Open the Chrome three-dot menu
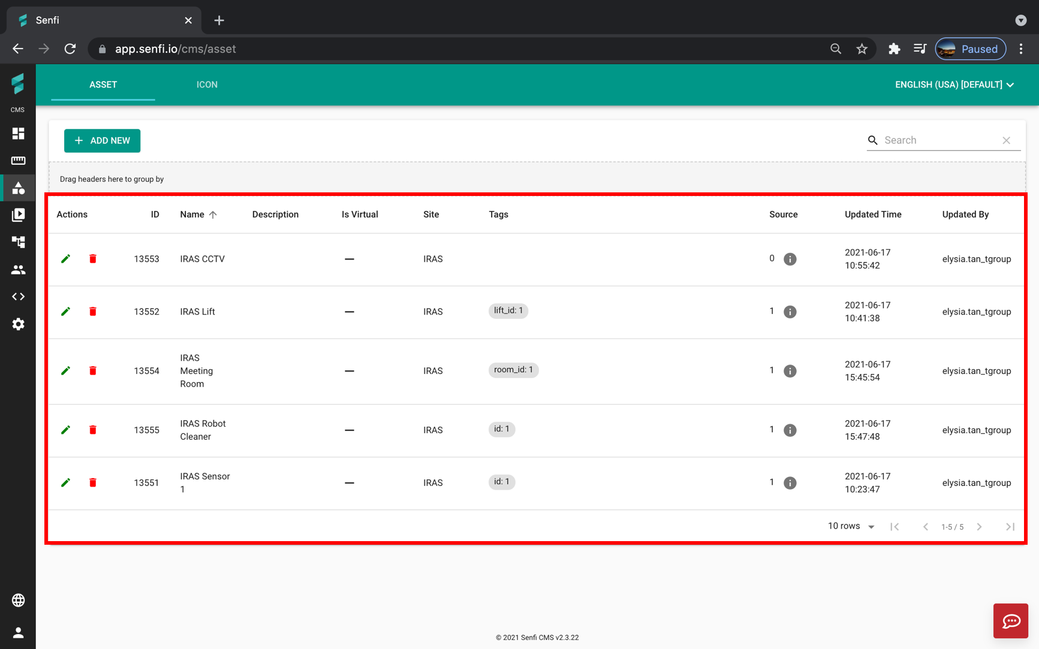The height and width of the screenshot is (649, 1039). tap(1021, 49)
